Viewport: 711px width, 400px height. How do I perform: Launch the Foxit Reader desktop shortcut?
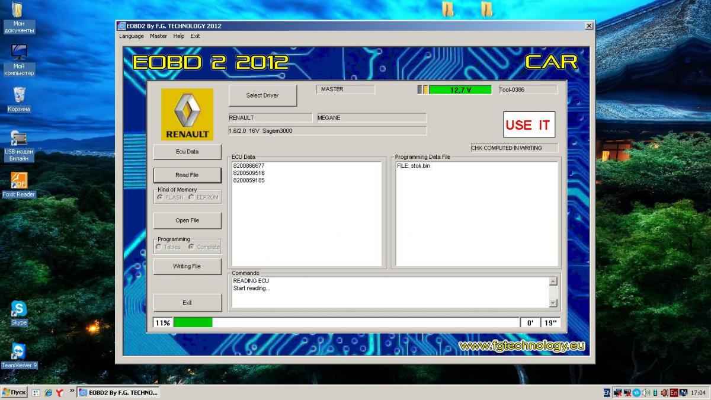19,184
